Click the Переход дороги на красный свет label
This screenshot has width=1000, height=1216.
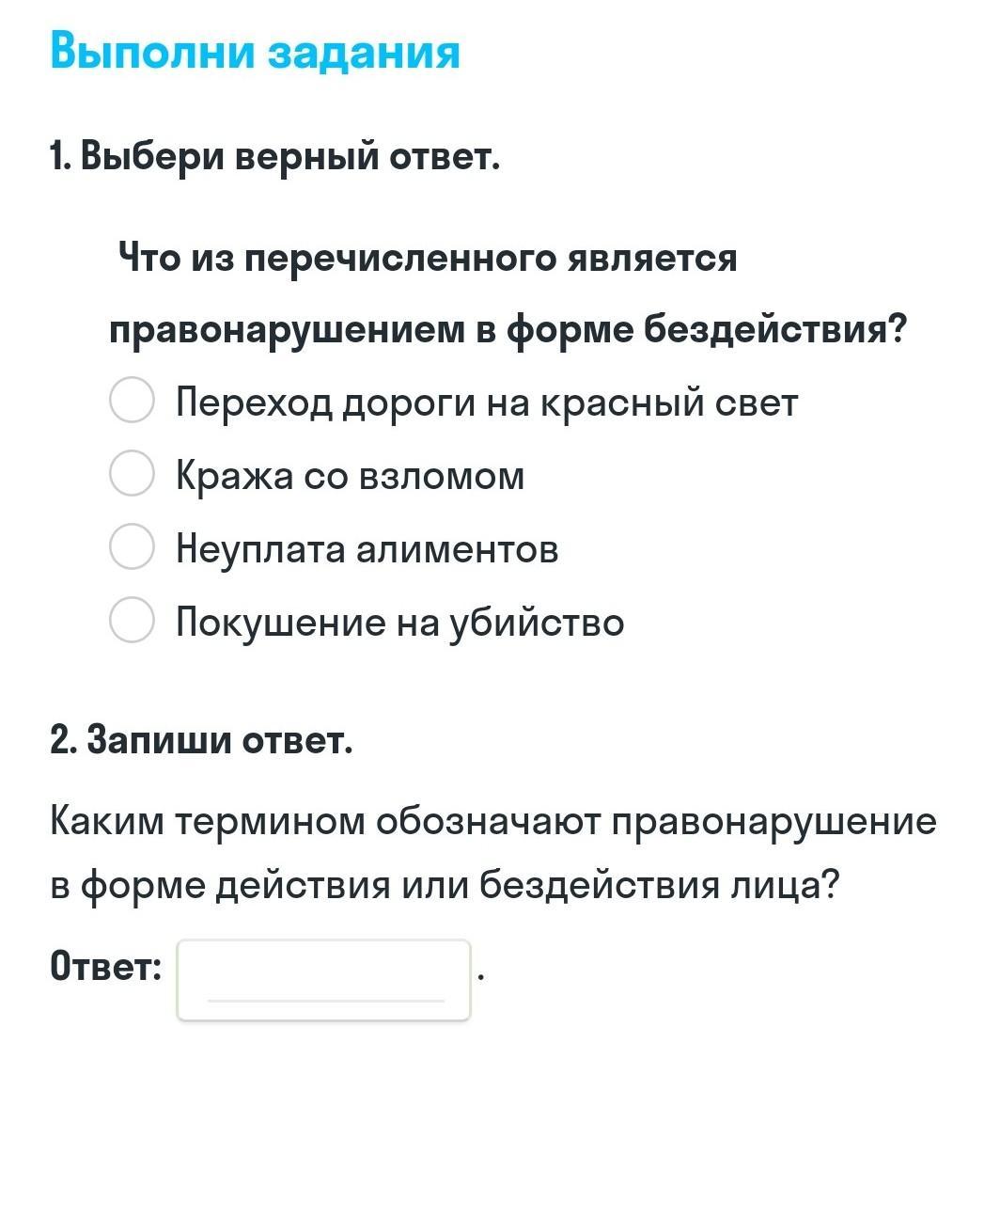(487, 403)
